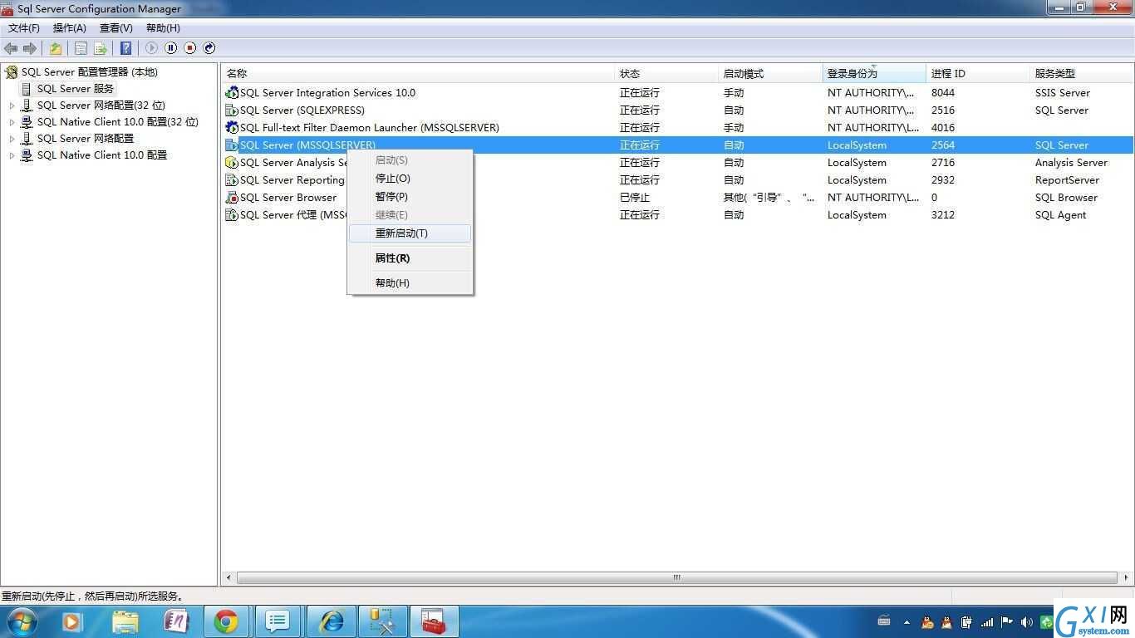The width and height of the screenshot is (1135, 638).
Task: Choose 停止(O) in the context menu
Action: click(x=410, y=179)
